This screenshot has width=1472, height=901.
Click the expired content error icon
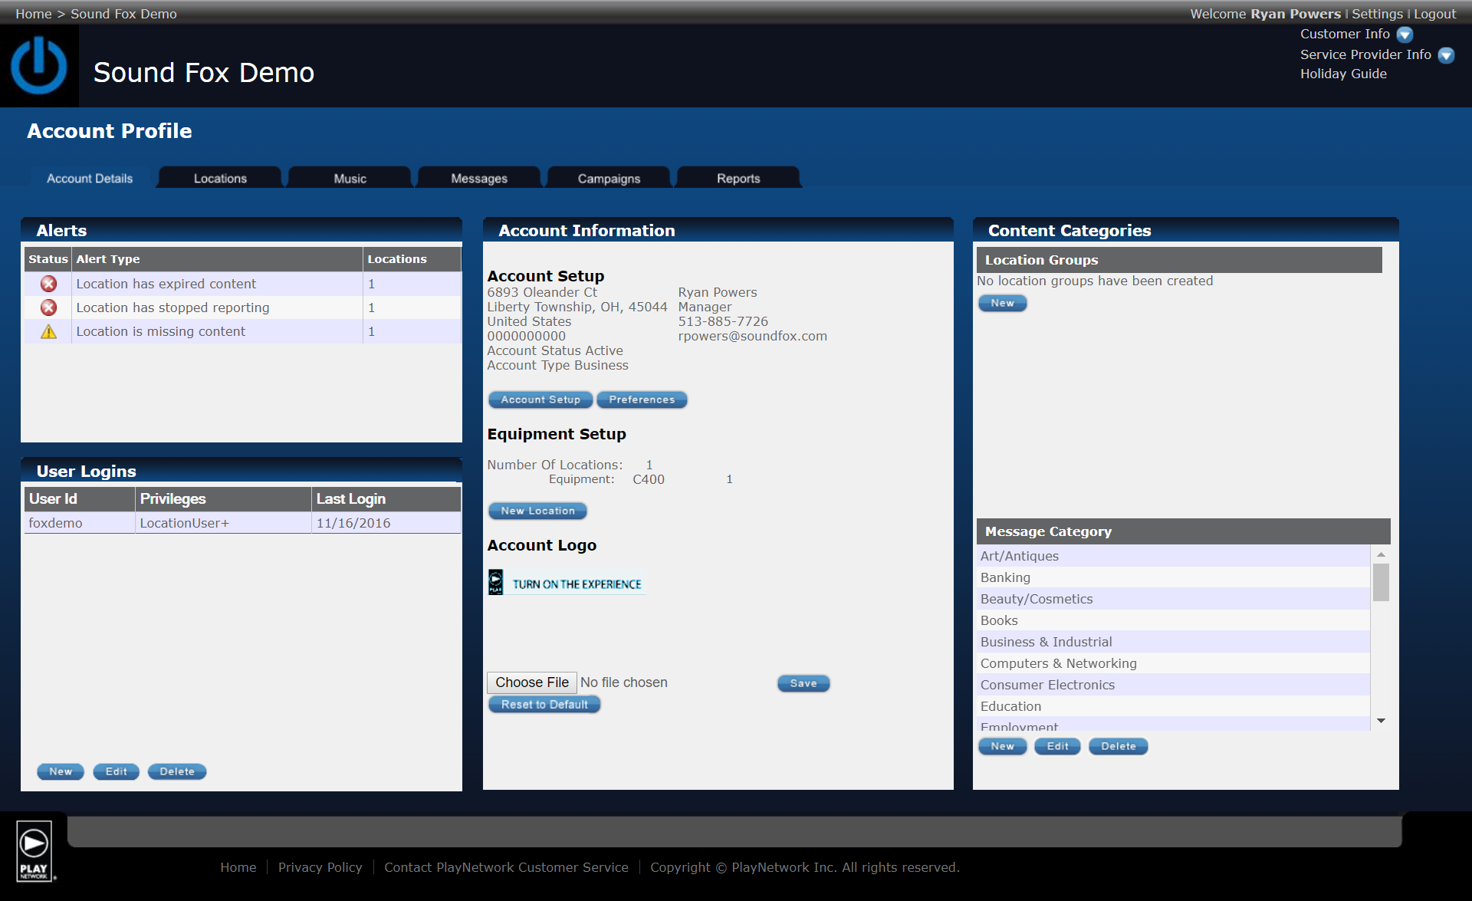(x=48, y=284)
